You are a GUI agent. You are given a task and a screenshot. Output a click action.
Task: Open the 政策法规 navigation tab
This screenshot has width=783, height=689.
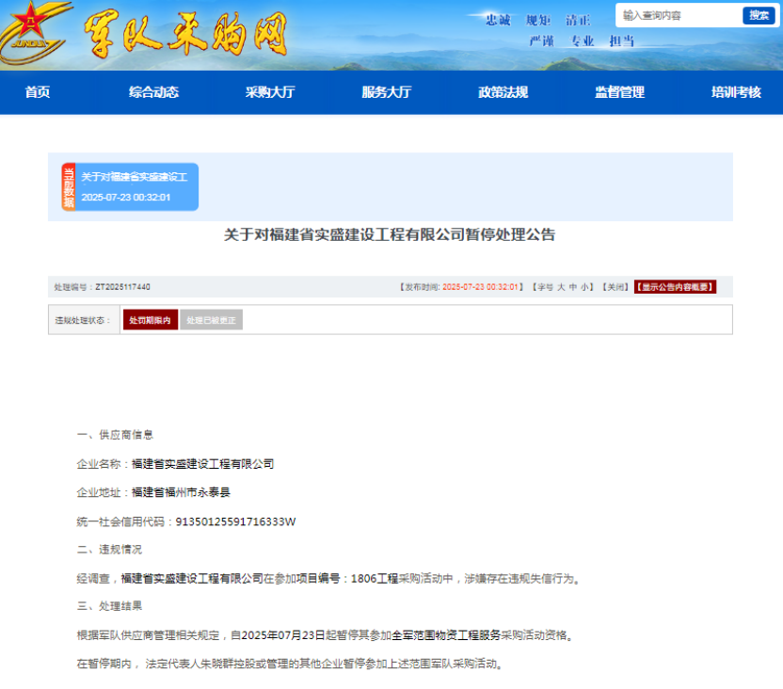[503, 92]
